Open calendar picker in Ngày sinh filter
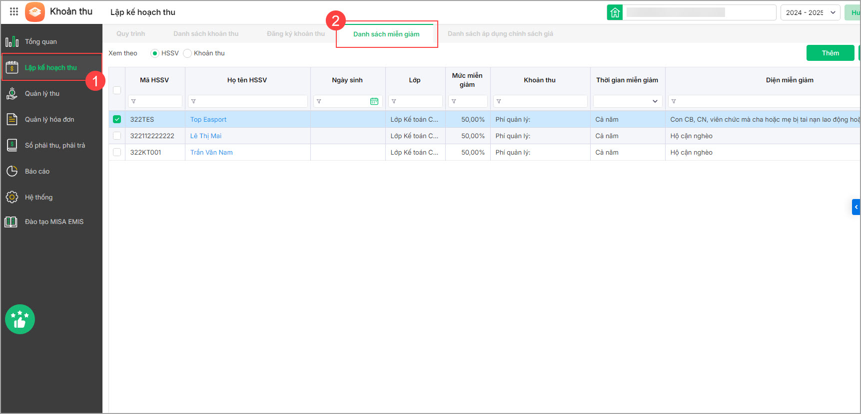Image resolution: width=861 pixels, height=414 pixels. point(374,101)
